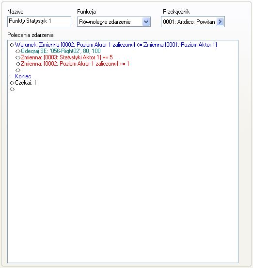
Task: Click the Nazwa label
Action: click(16, 12)
